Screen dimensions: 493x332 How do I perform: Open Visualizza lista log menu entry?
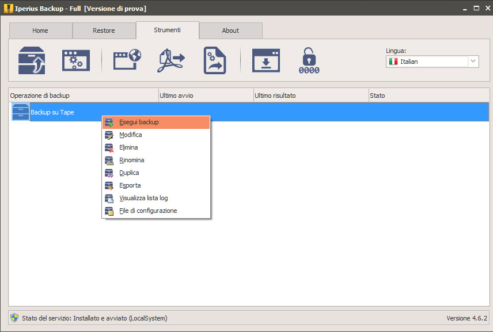click(156, 198)
